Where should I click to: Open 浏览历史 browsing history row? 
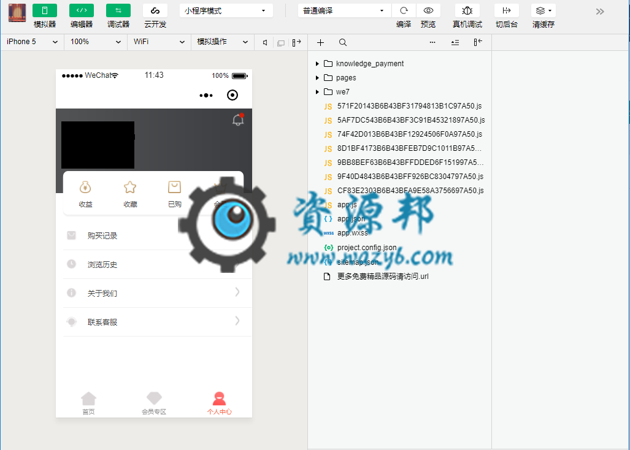158,264
